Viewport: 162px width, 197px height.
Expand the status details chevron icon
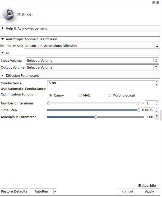pos(159,185)
